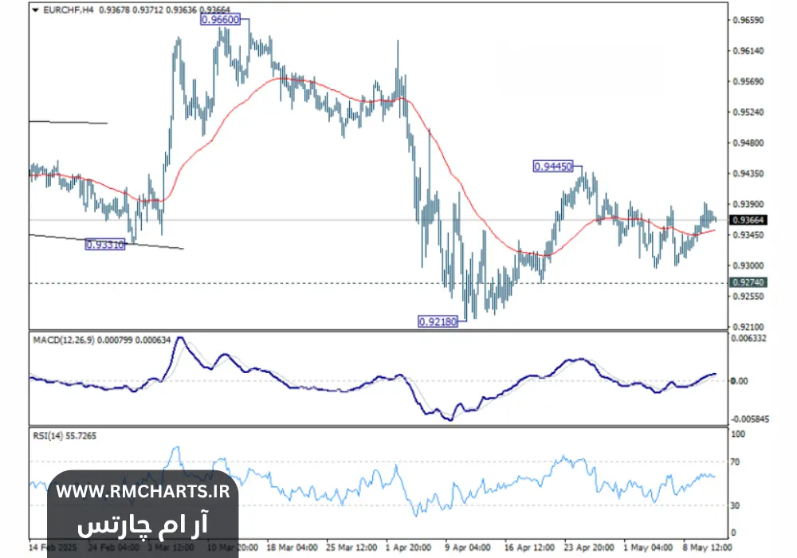
Task: Open the WWW.RMCHARTS.IR website link
Action: click(143, 492)
